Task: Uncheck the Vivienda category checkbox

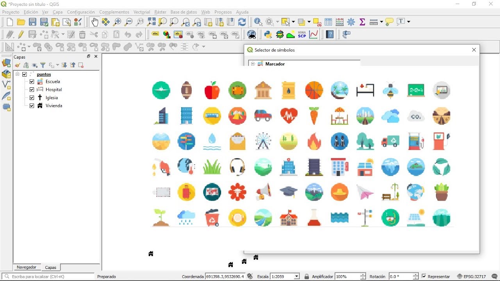Action: (x=32, y=105)
